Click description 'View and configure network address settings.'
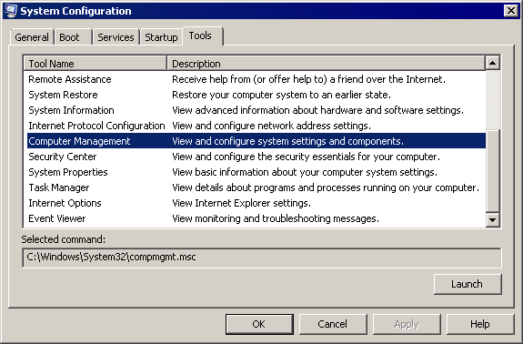 [x=271, y=126]
